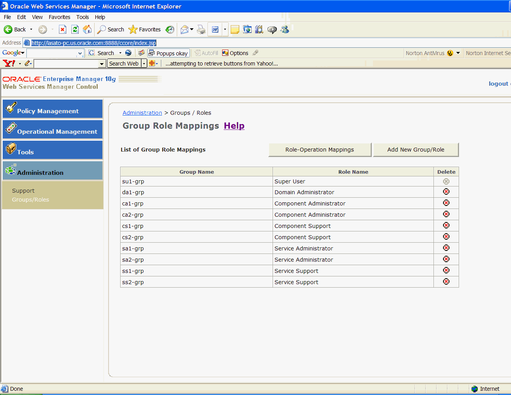The height and width of the screenshot is (395, 511).
Task: Open the Tools menu
Action: point(83,17)
